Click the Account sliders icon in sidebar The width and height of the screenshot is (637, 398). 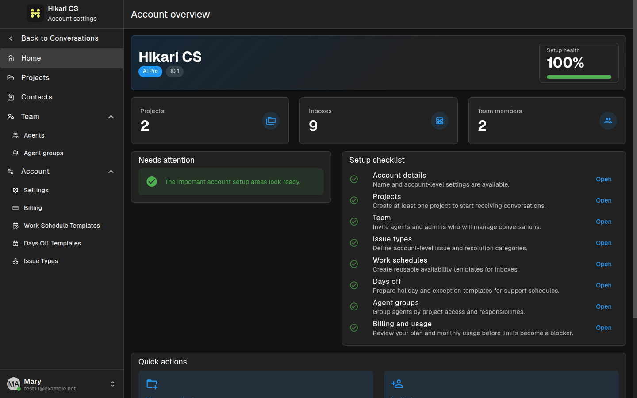coord(11,172)
